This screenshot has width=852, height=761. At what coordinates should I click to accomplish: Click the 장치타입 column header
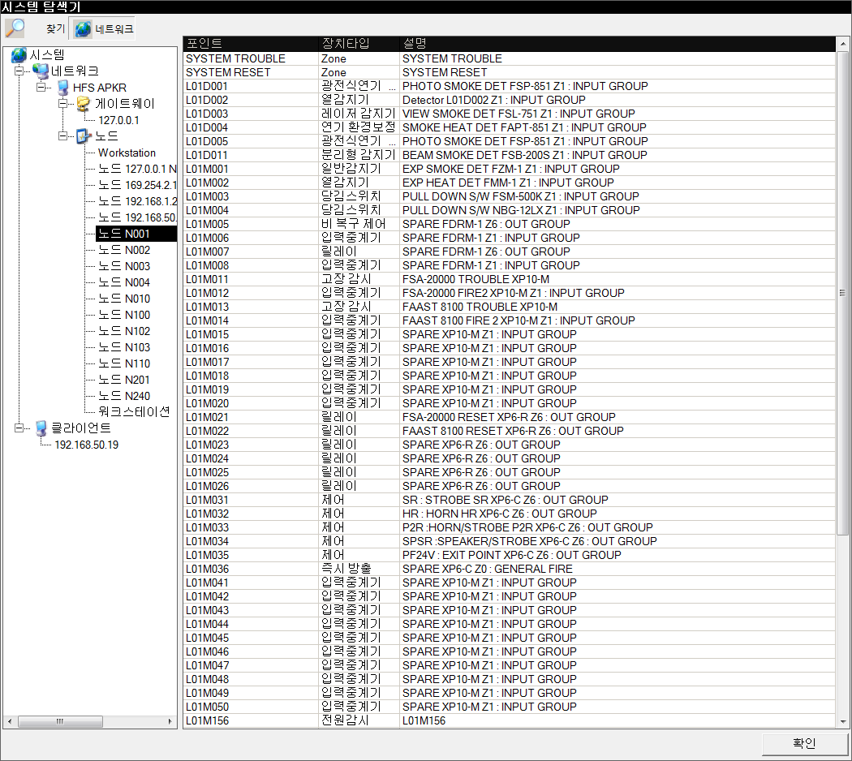(x=359, y=43)
